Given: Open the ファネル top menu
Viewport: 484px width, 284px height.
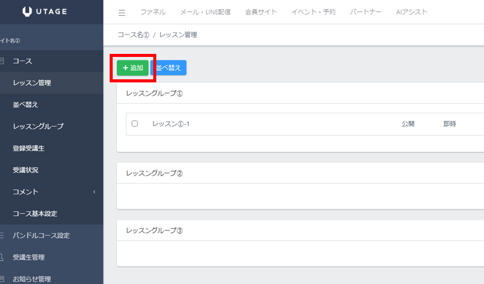Looking at the screenshot, I should coord(153,12).
